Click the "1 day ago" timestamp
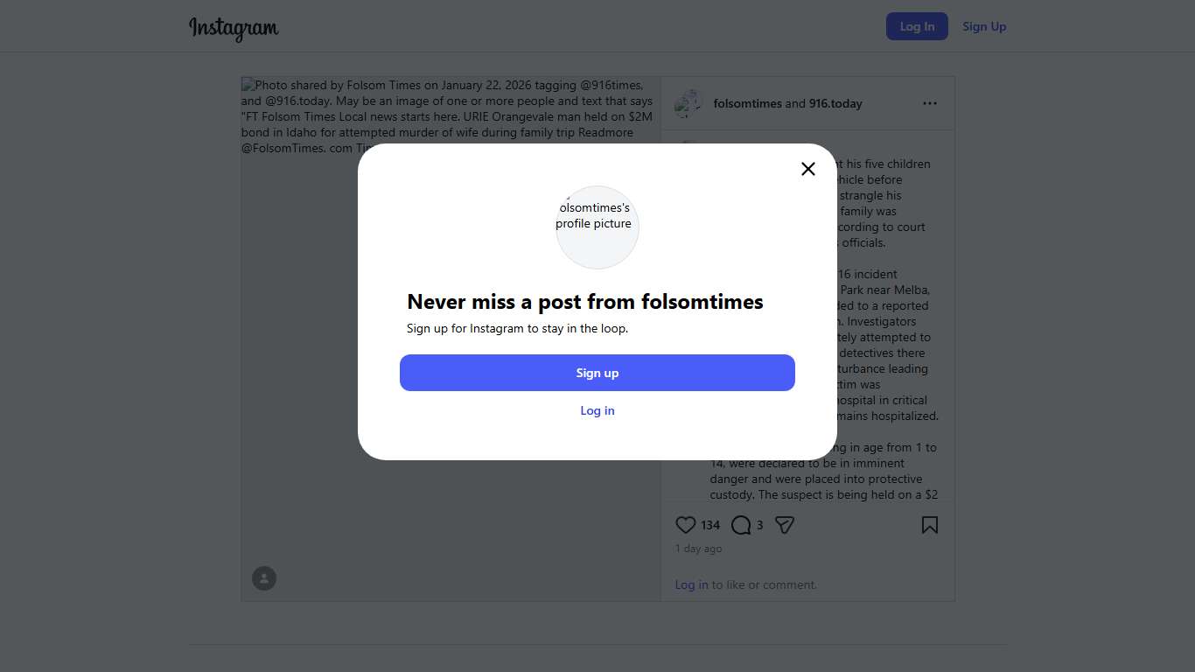 699,549
